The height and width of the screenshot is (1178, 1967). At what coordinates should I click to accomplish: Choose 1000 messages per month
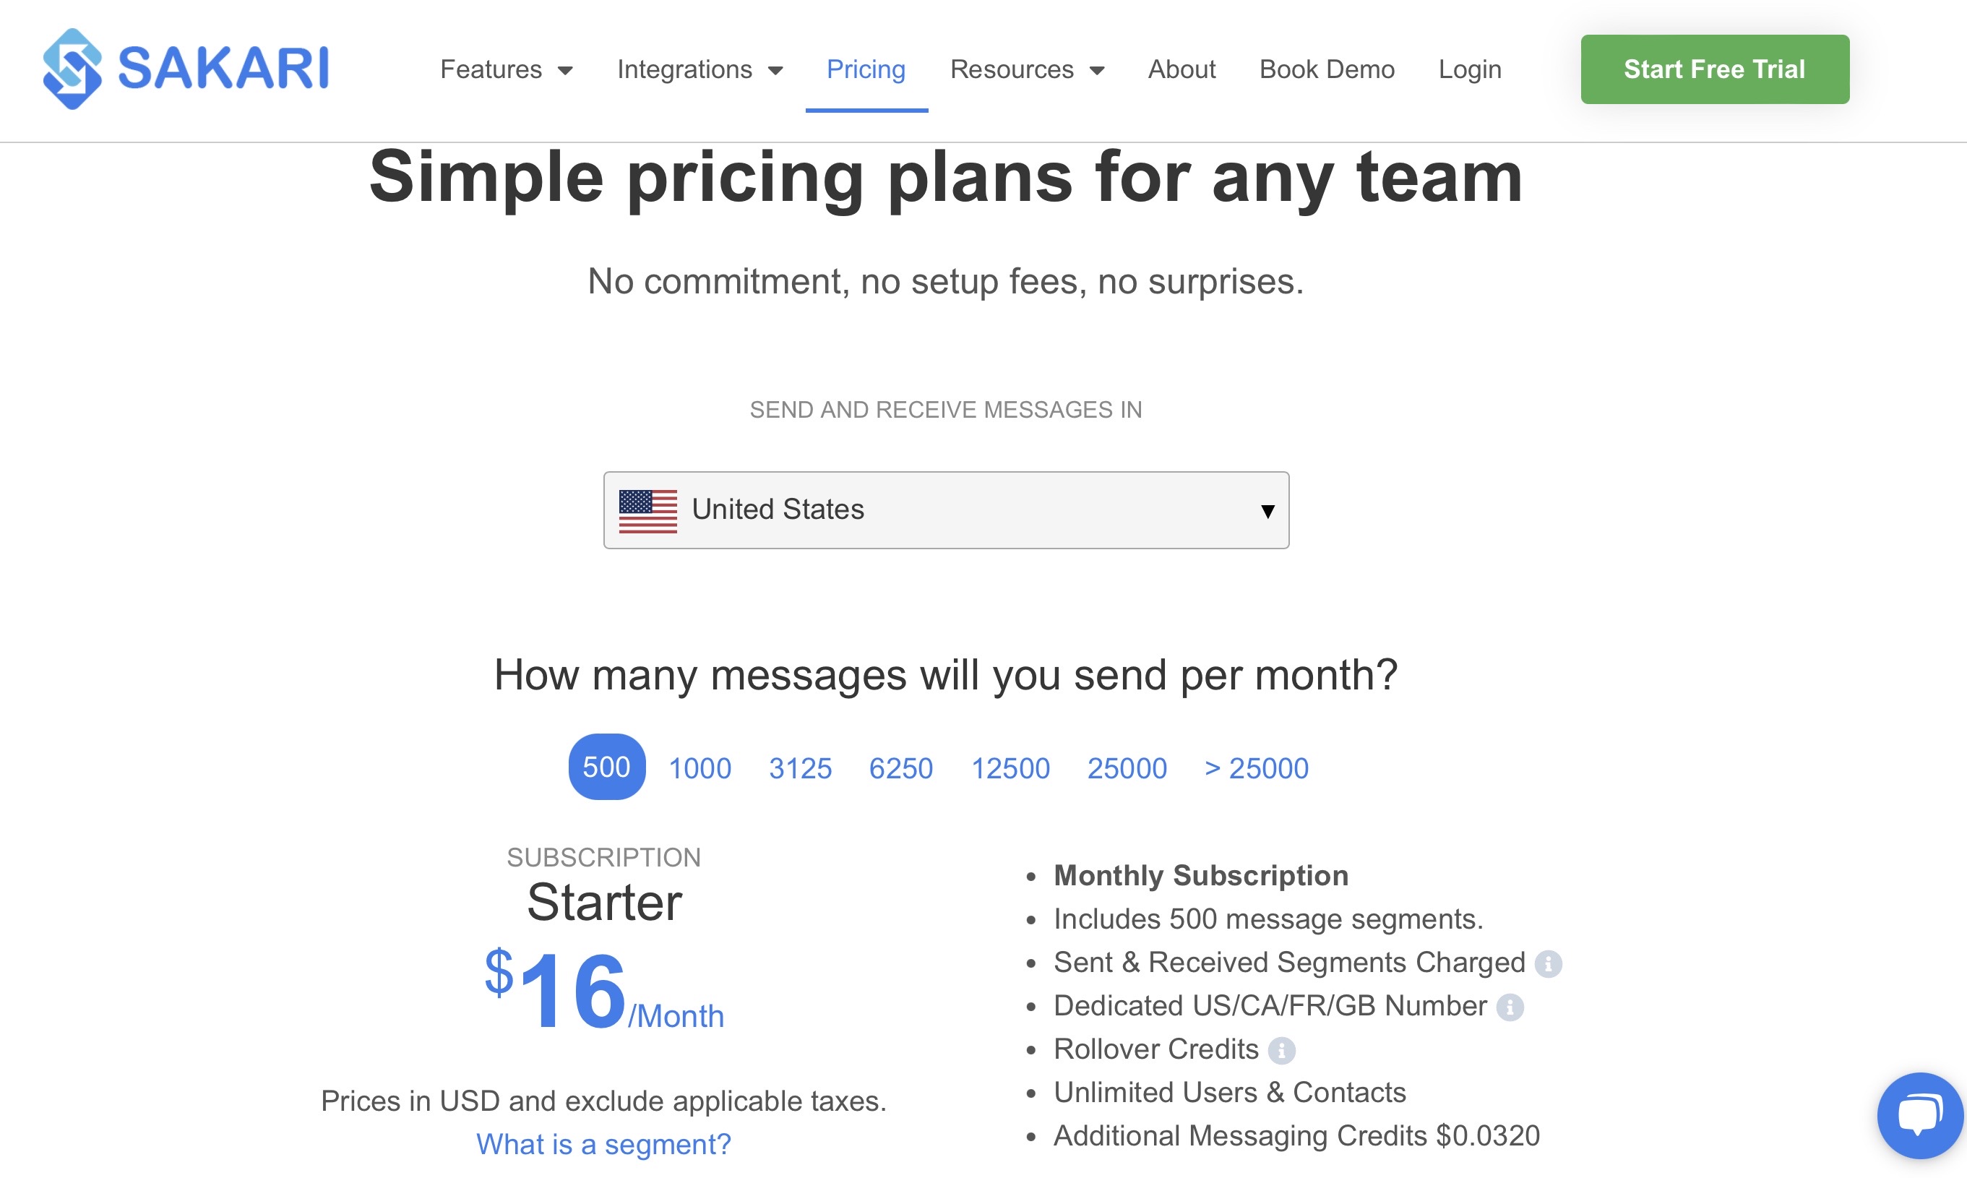(700, 768)
